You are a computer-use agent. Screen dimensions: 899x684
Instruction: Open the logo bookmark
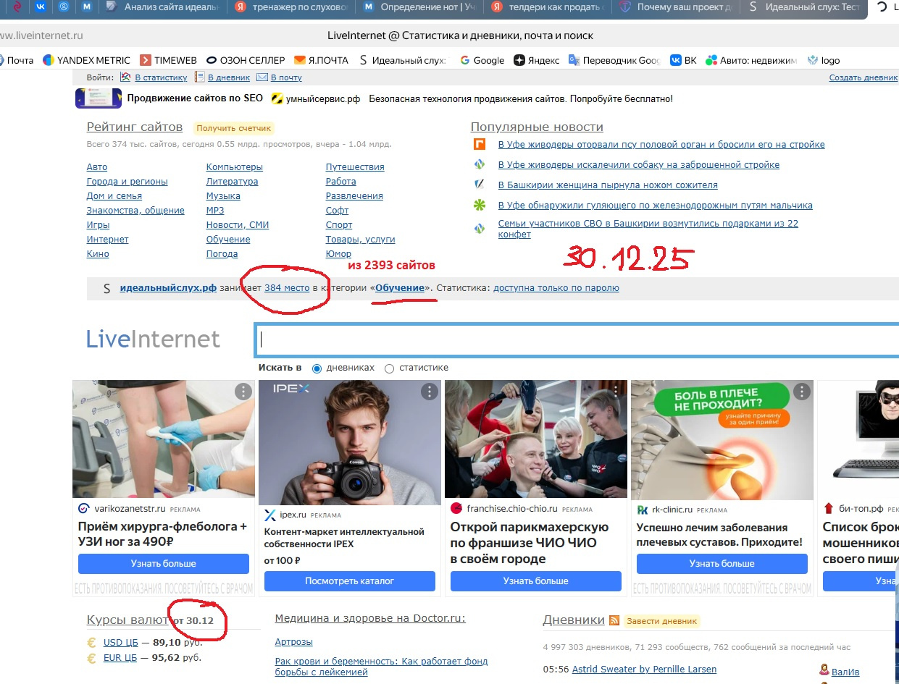[824, 60]
